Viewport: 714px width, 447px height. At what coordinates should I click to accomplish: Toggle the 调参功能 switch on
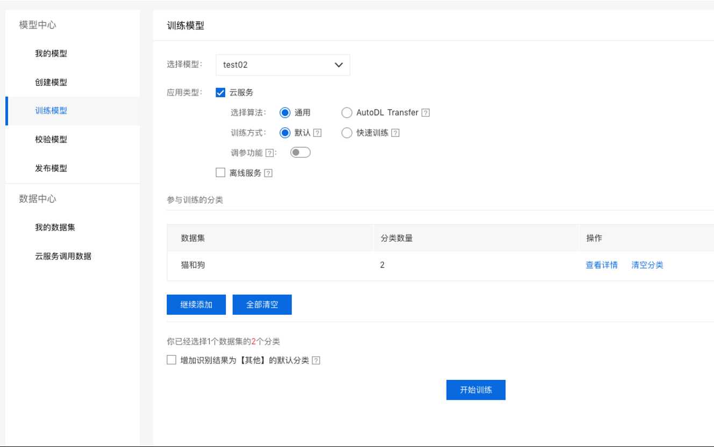[x=301, y=153]
